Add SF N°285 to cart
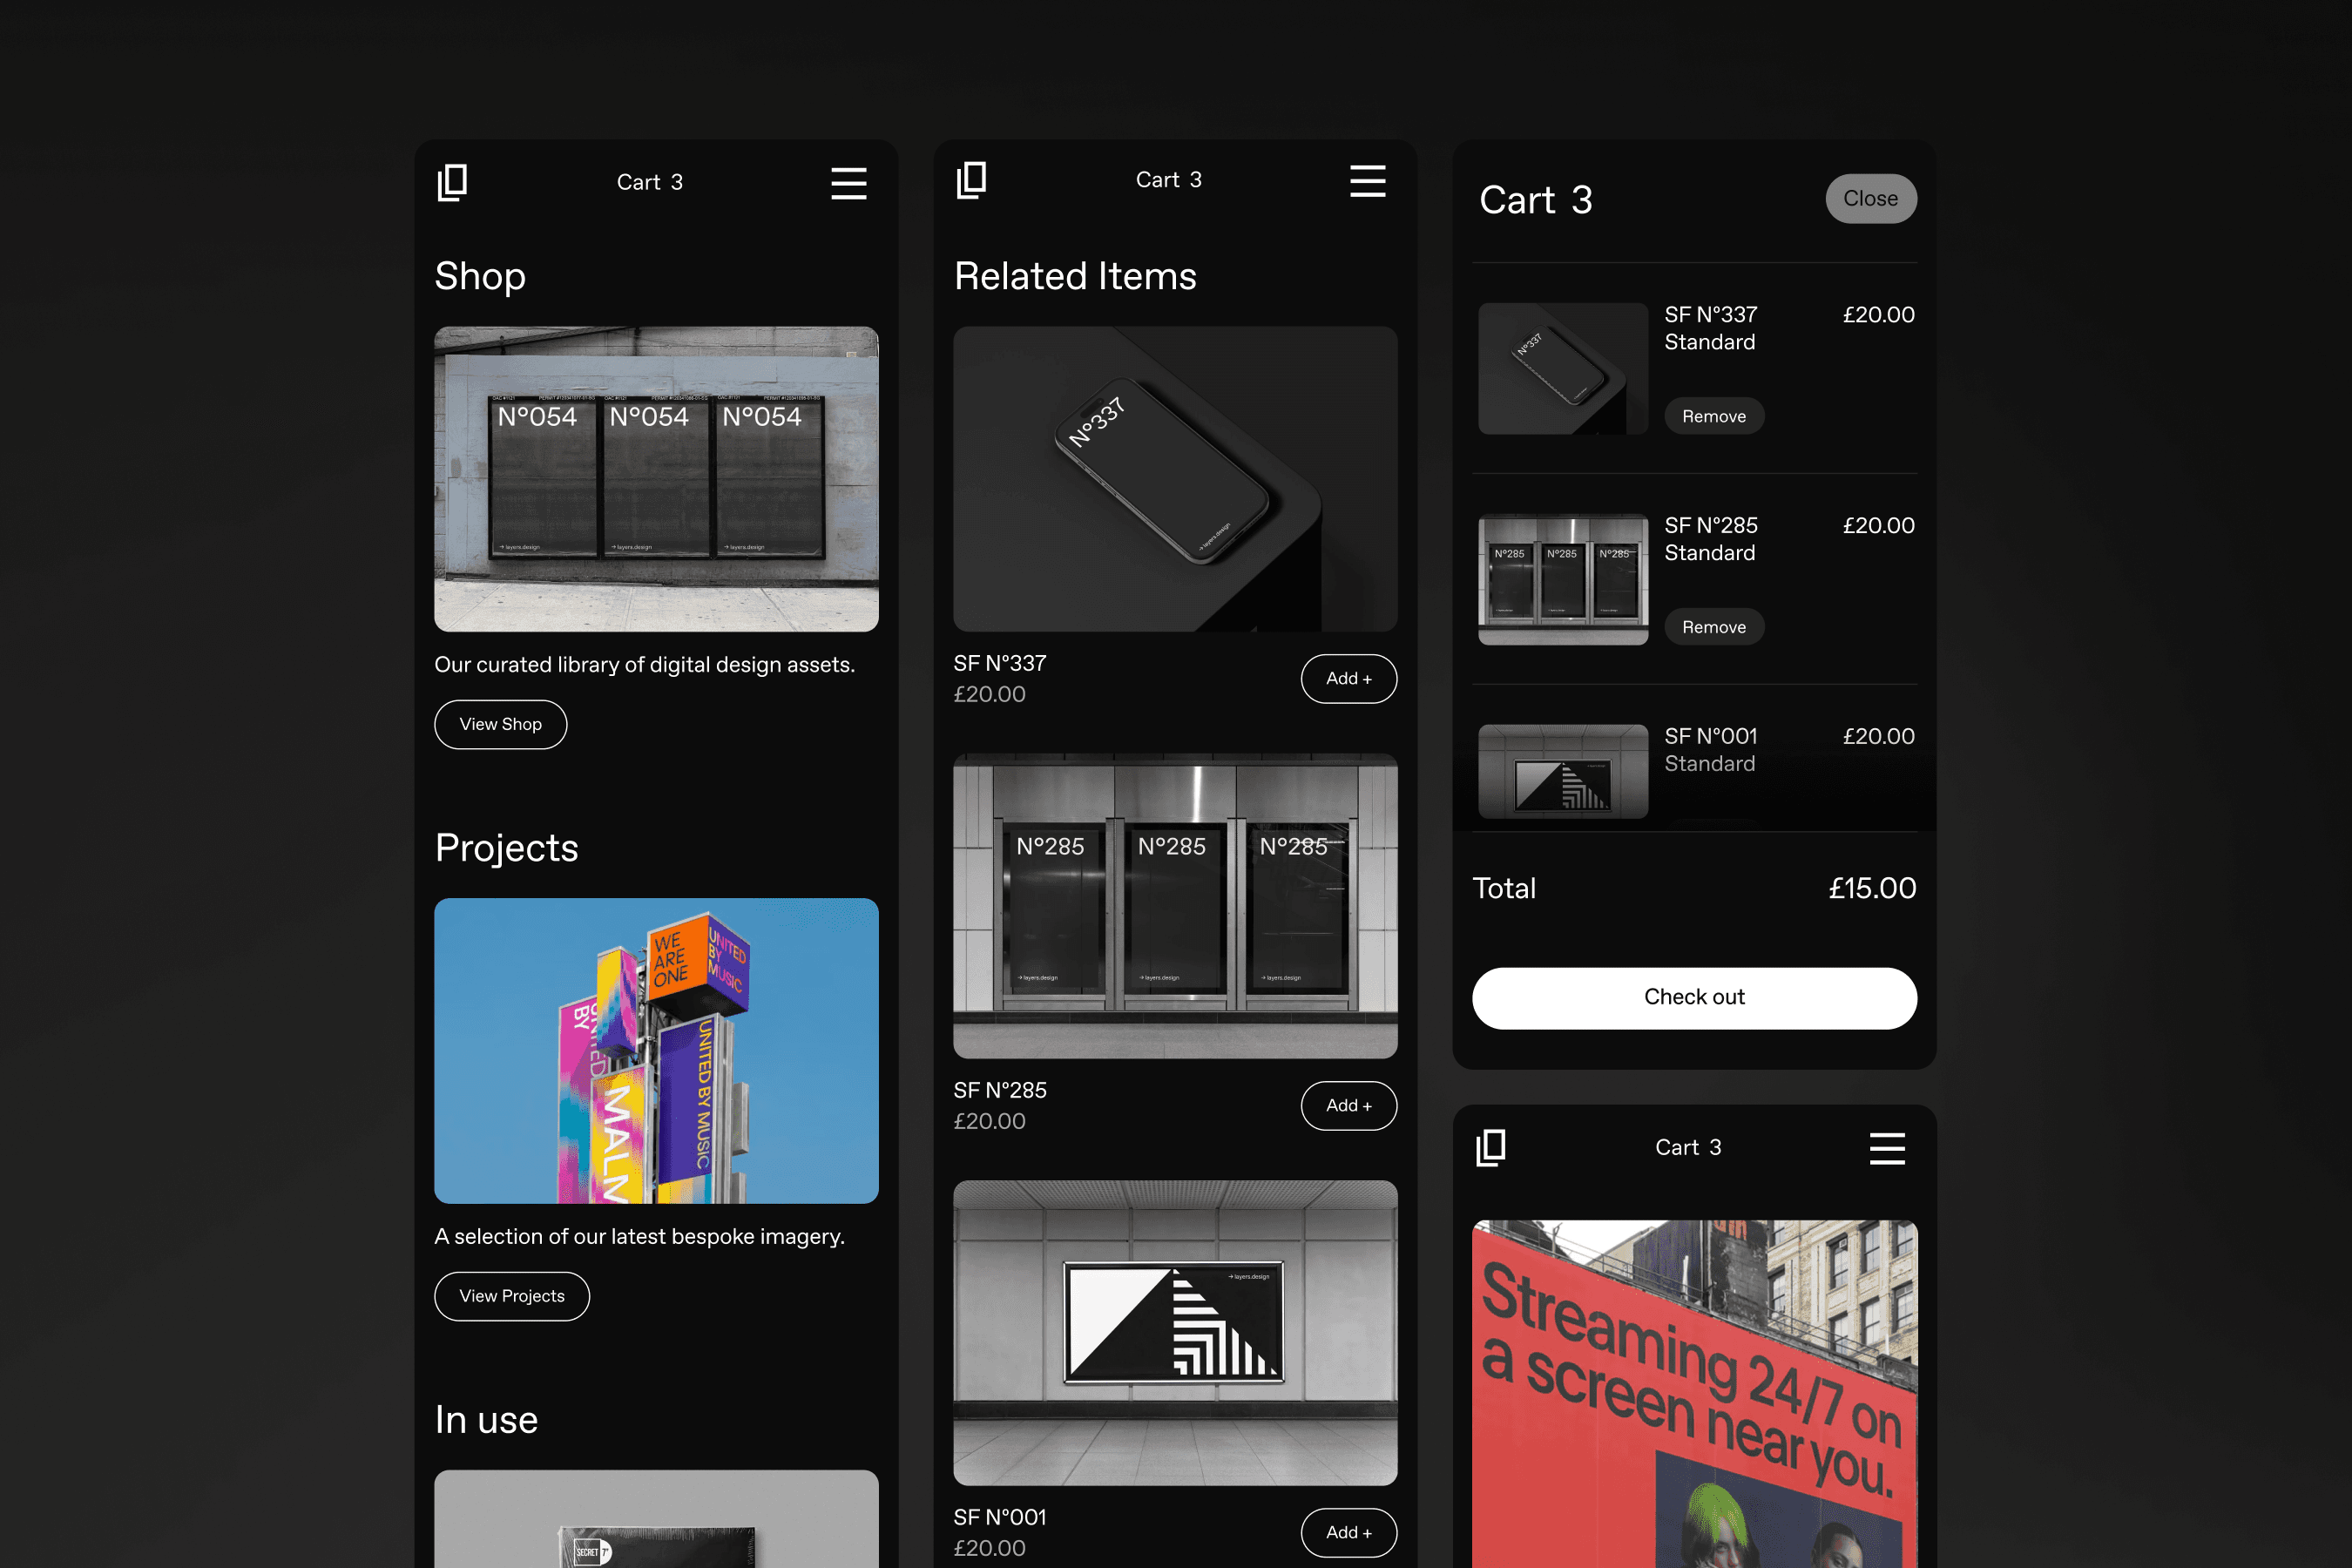 coord(1348,1106)
